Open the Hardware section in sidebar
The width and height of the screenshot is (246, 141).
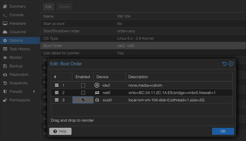(x=18, y=23)
